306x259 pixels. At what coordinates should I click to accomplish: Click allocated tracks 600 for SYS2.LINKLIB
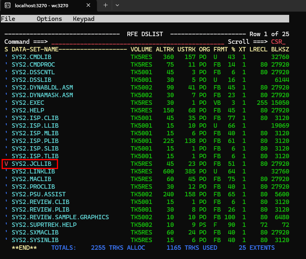click(x=168, y=171)
